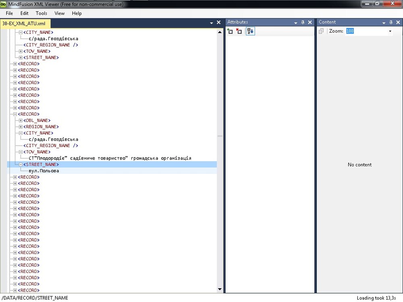Image resolution: width=403 pixels, height=302 pixels.
Task: Open the Zoom level dropdown
Action: pyautogui.click(x=390, y=31)
